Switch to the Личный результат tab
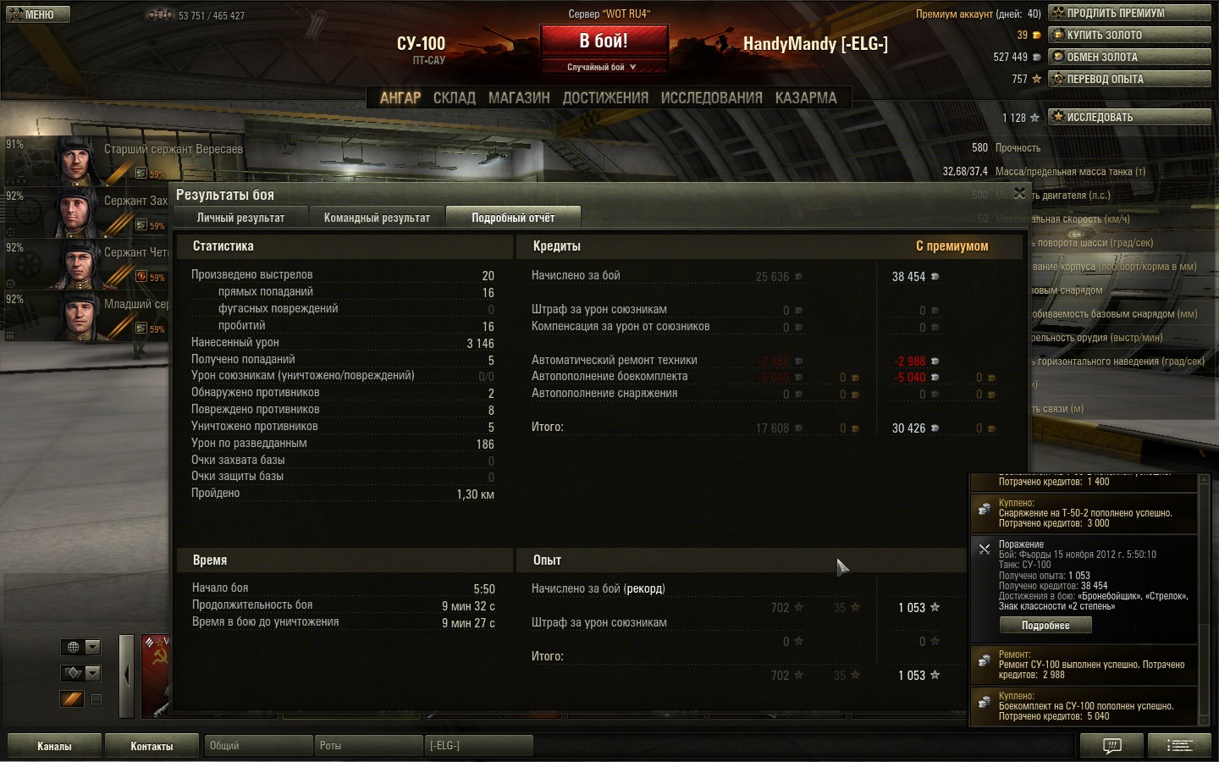 240,218
